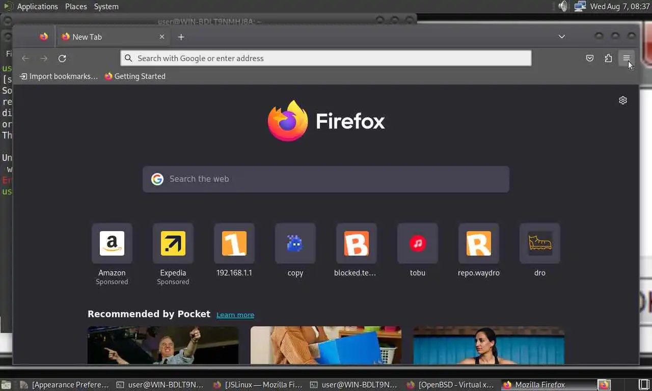
Task: Click the Search the web box
Action: pos(326,179)
